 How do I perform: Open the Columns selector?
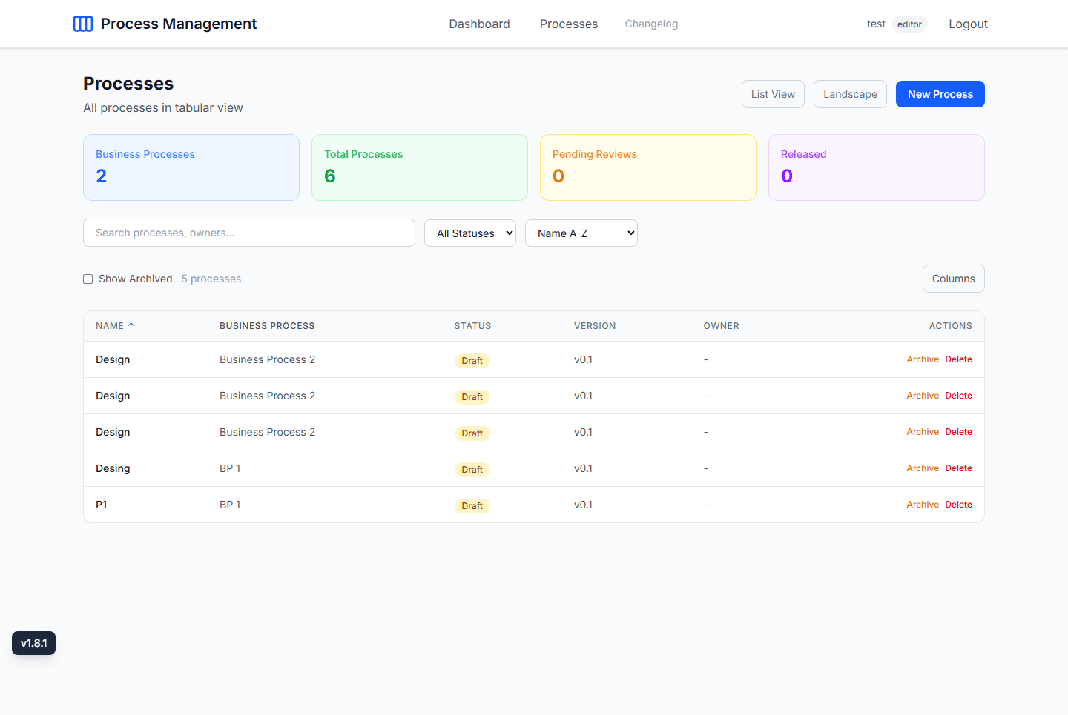(x=953, y=278)
